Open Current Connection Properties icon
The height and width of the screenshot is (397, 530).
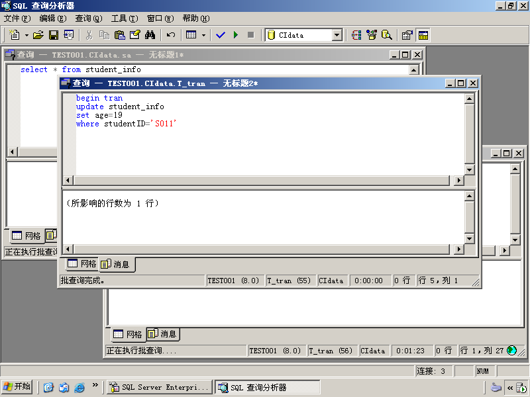[x=407, y=35]
